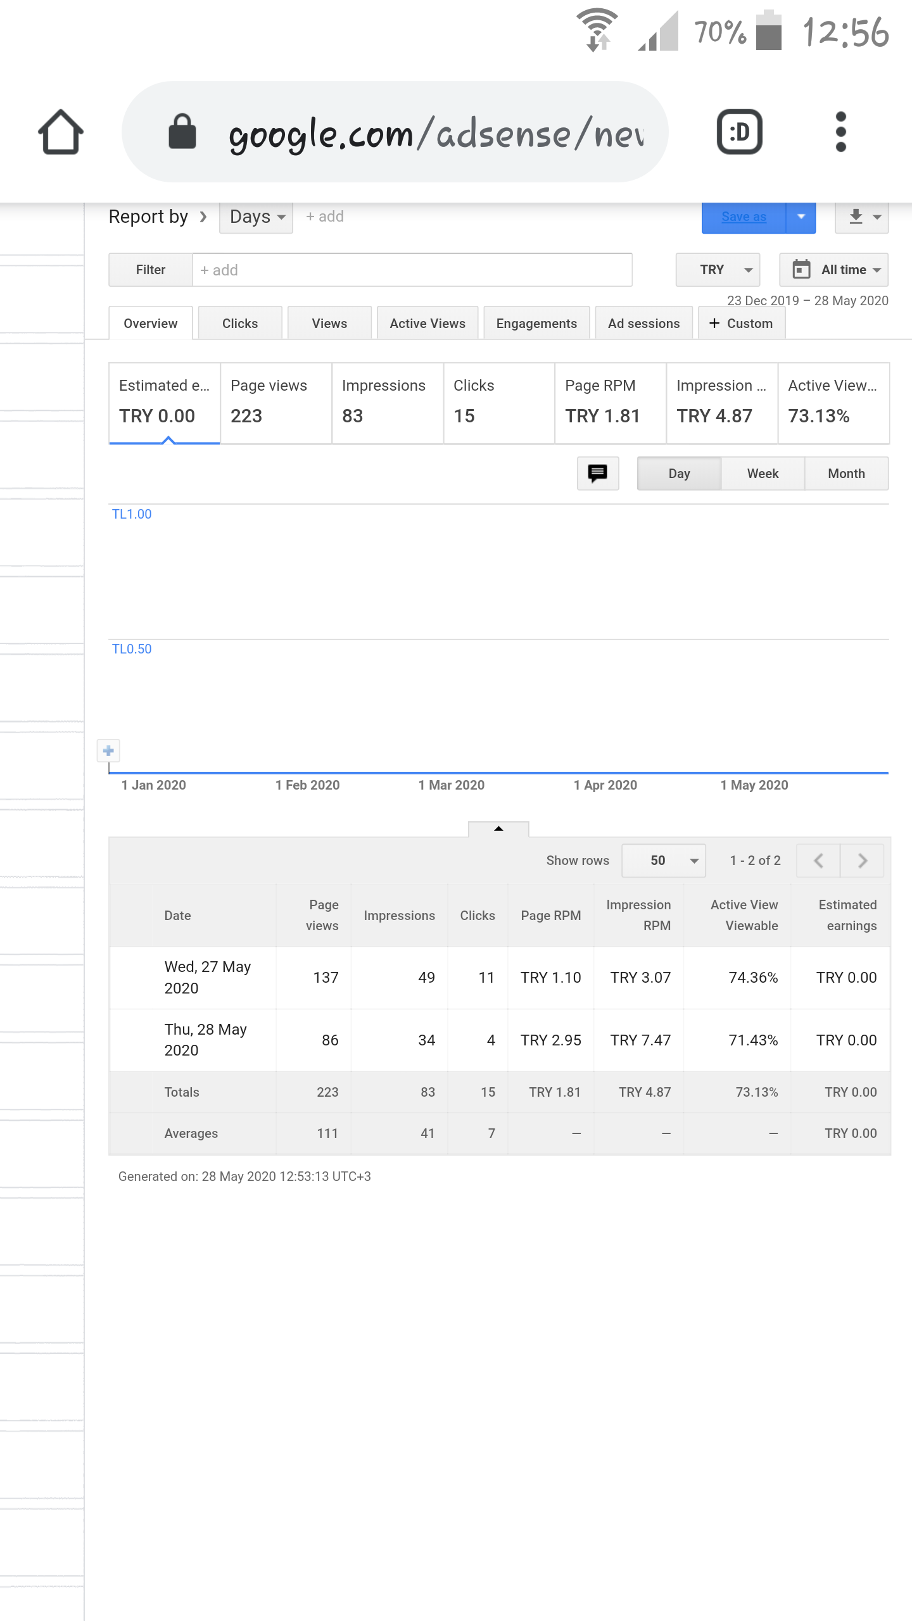Switch chart granularity to Month
This screenshot has width=912, height=1621.
click(x=846, y=474)
